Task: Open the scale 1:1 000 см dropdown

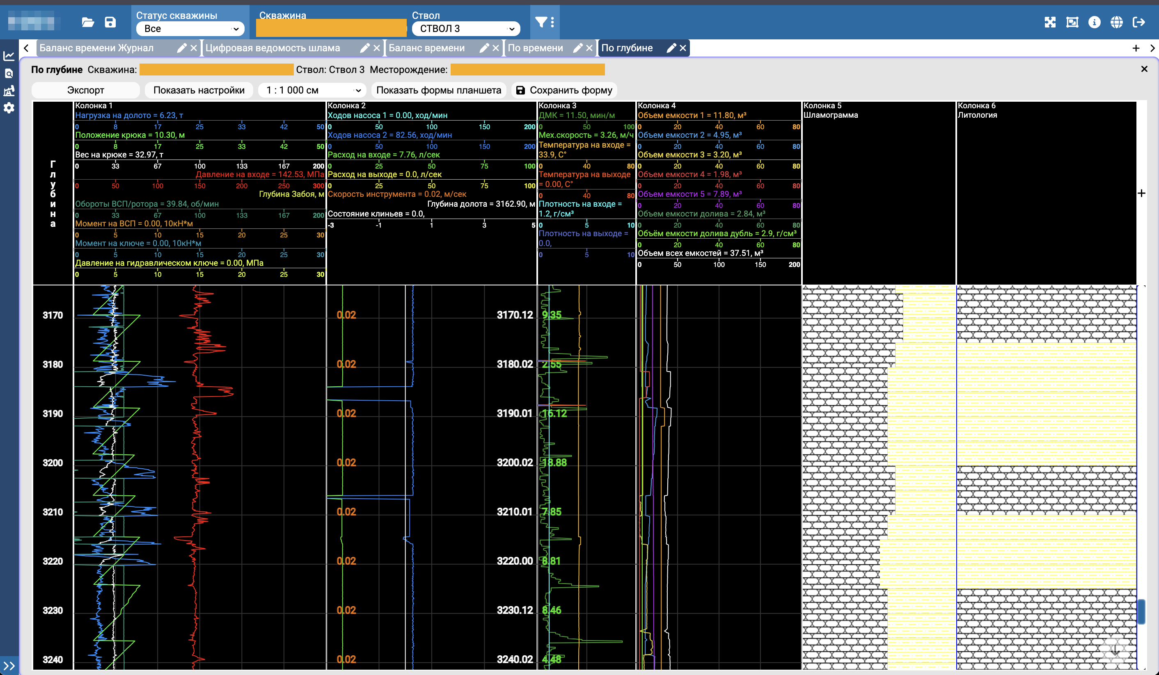Action: 312,90
